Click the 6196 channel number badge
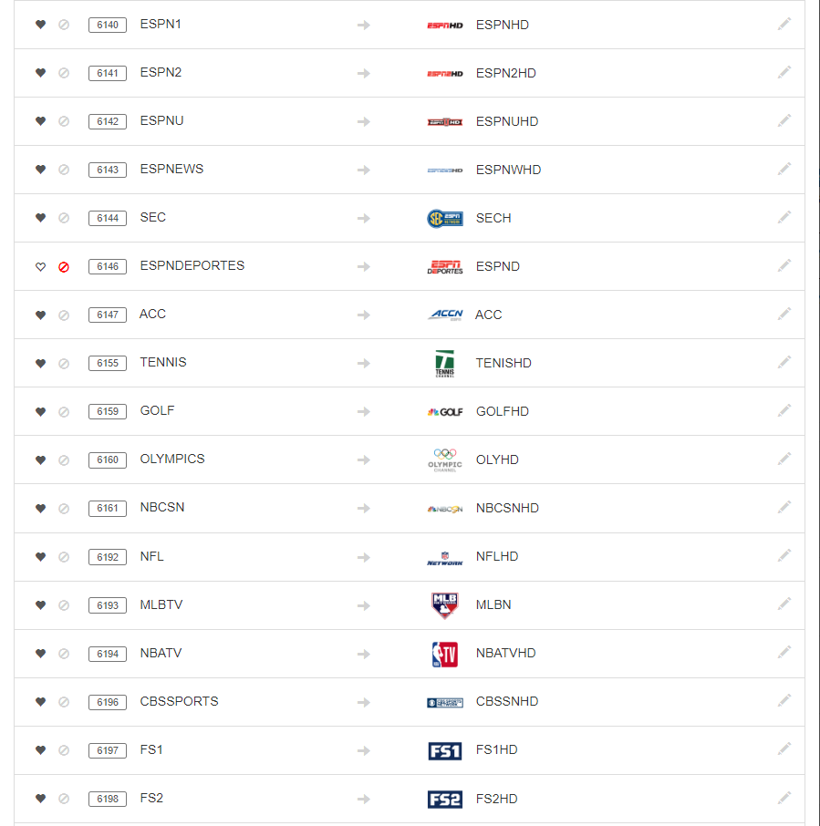 (108, 702)
